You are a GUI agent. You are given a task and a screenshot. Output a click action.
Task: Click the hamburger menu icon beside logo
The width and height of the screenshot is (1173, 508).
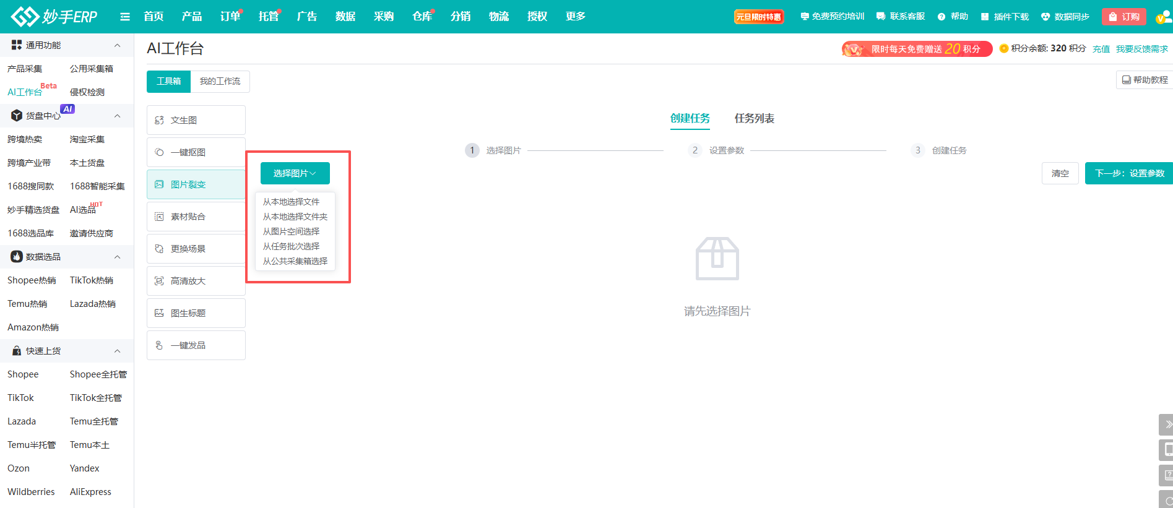[125, 17]
